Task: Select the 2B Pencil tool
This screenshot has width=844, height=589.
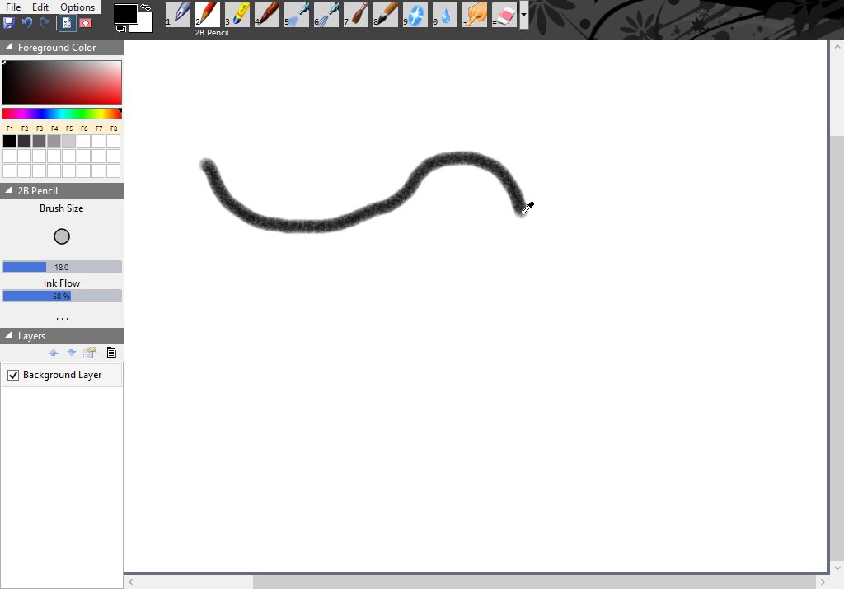Action: 209,14
